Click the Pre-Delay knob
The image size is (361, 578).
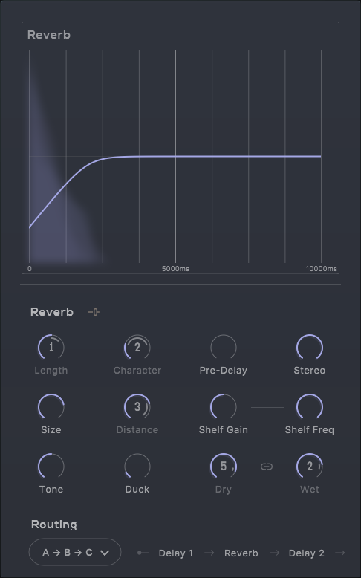[224, 347]
